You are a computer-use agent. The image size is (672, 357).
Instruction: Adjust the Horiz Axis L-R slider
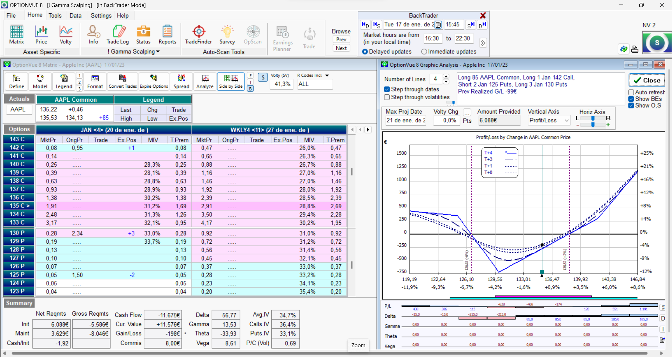point(593,118)
